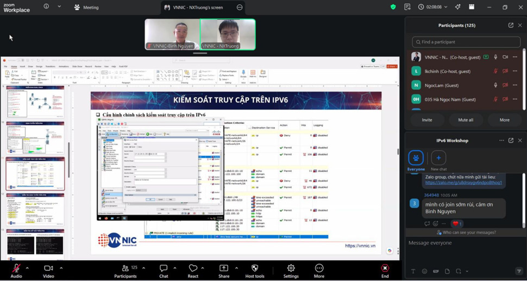Open more options for 035 Hà Ngọc Nam

coord(515,99)
